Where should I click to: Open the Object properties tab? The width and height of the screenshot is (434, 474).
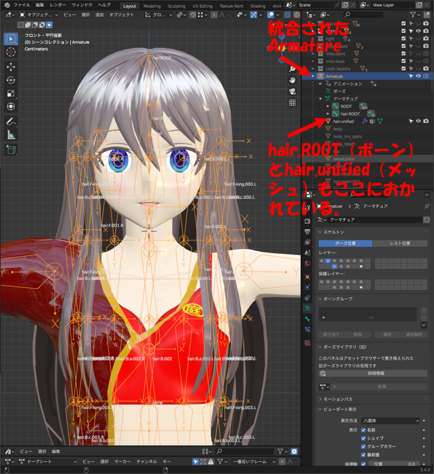[307, 277]
